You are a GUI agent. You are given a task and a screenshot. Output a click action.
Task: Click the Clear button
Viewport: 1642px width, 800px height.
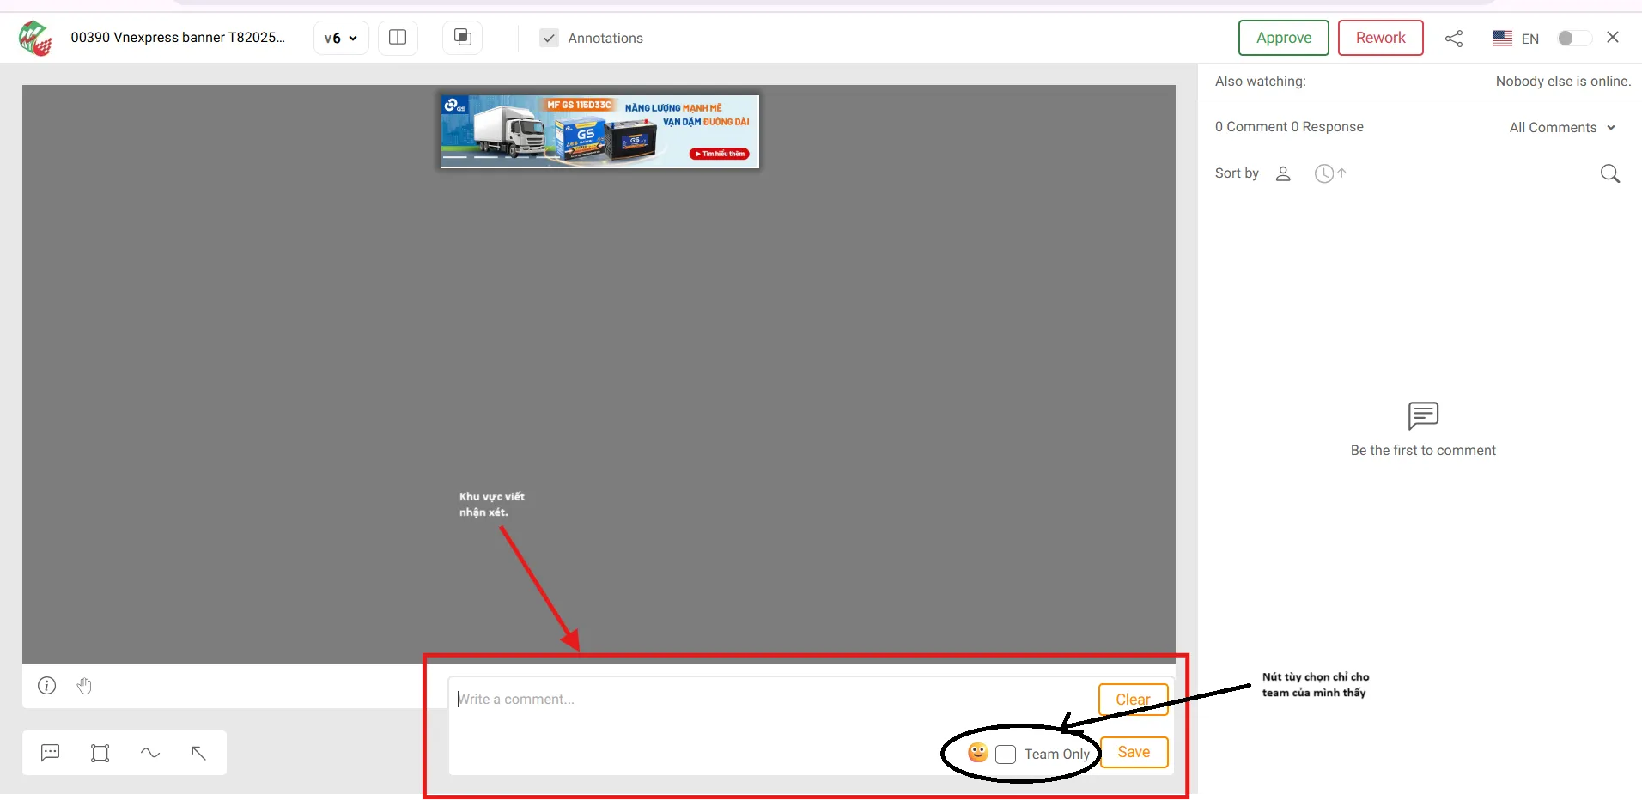pyautogui.click(x=1133, y=700)
